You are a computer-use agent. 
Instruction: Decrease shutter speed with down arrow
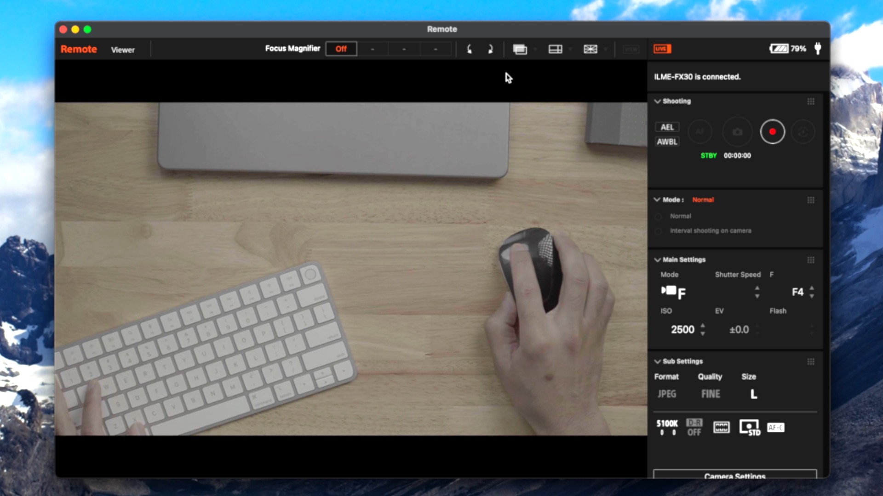[x=757, y=296]
